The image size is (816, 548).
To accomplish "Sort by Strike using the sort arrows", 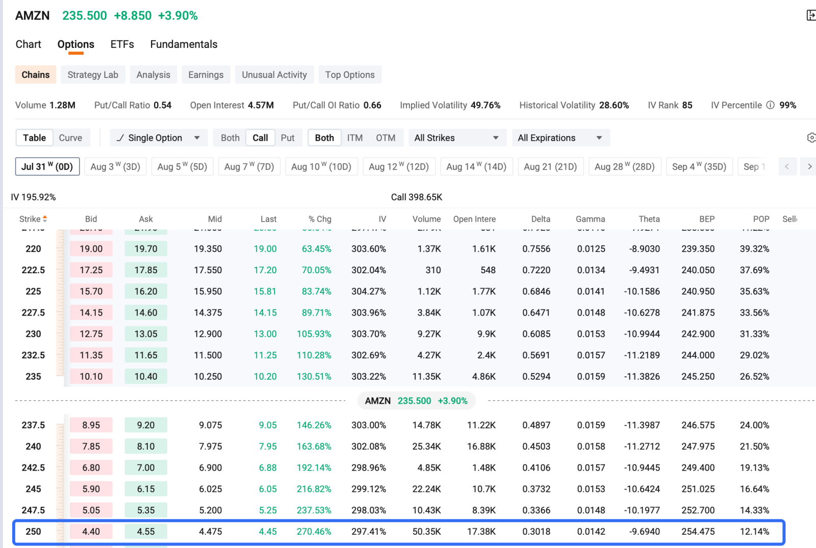I will tap(45, 219).
